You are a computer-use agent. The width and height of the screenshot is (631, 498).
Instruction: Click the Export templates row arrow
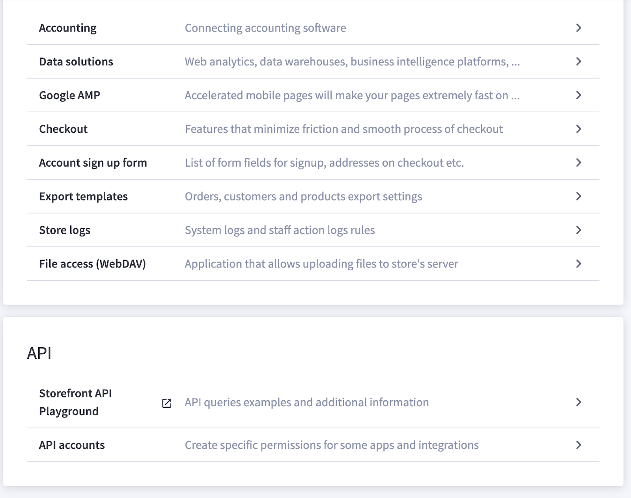click(579, 196)
